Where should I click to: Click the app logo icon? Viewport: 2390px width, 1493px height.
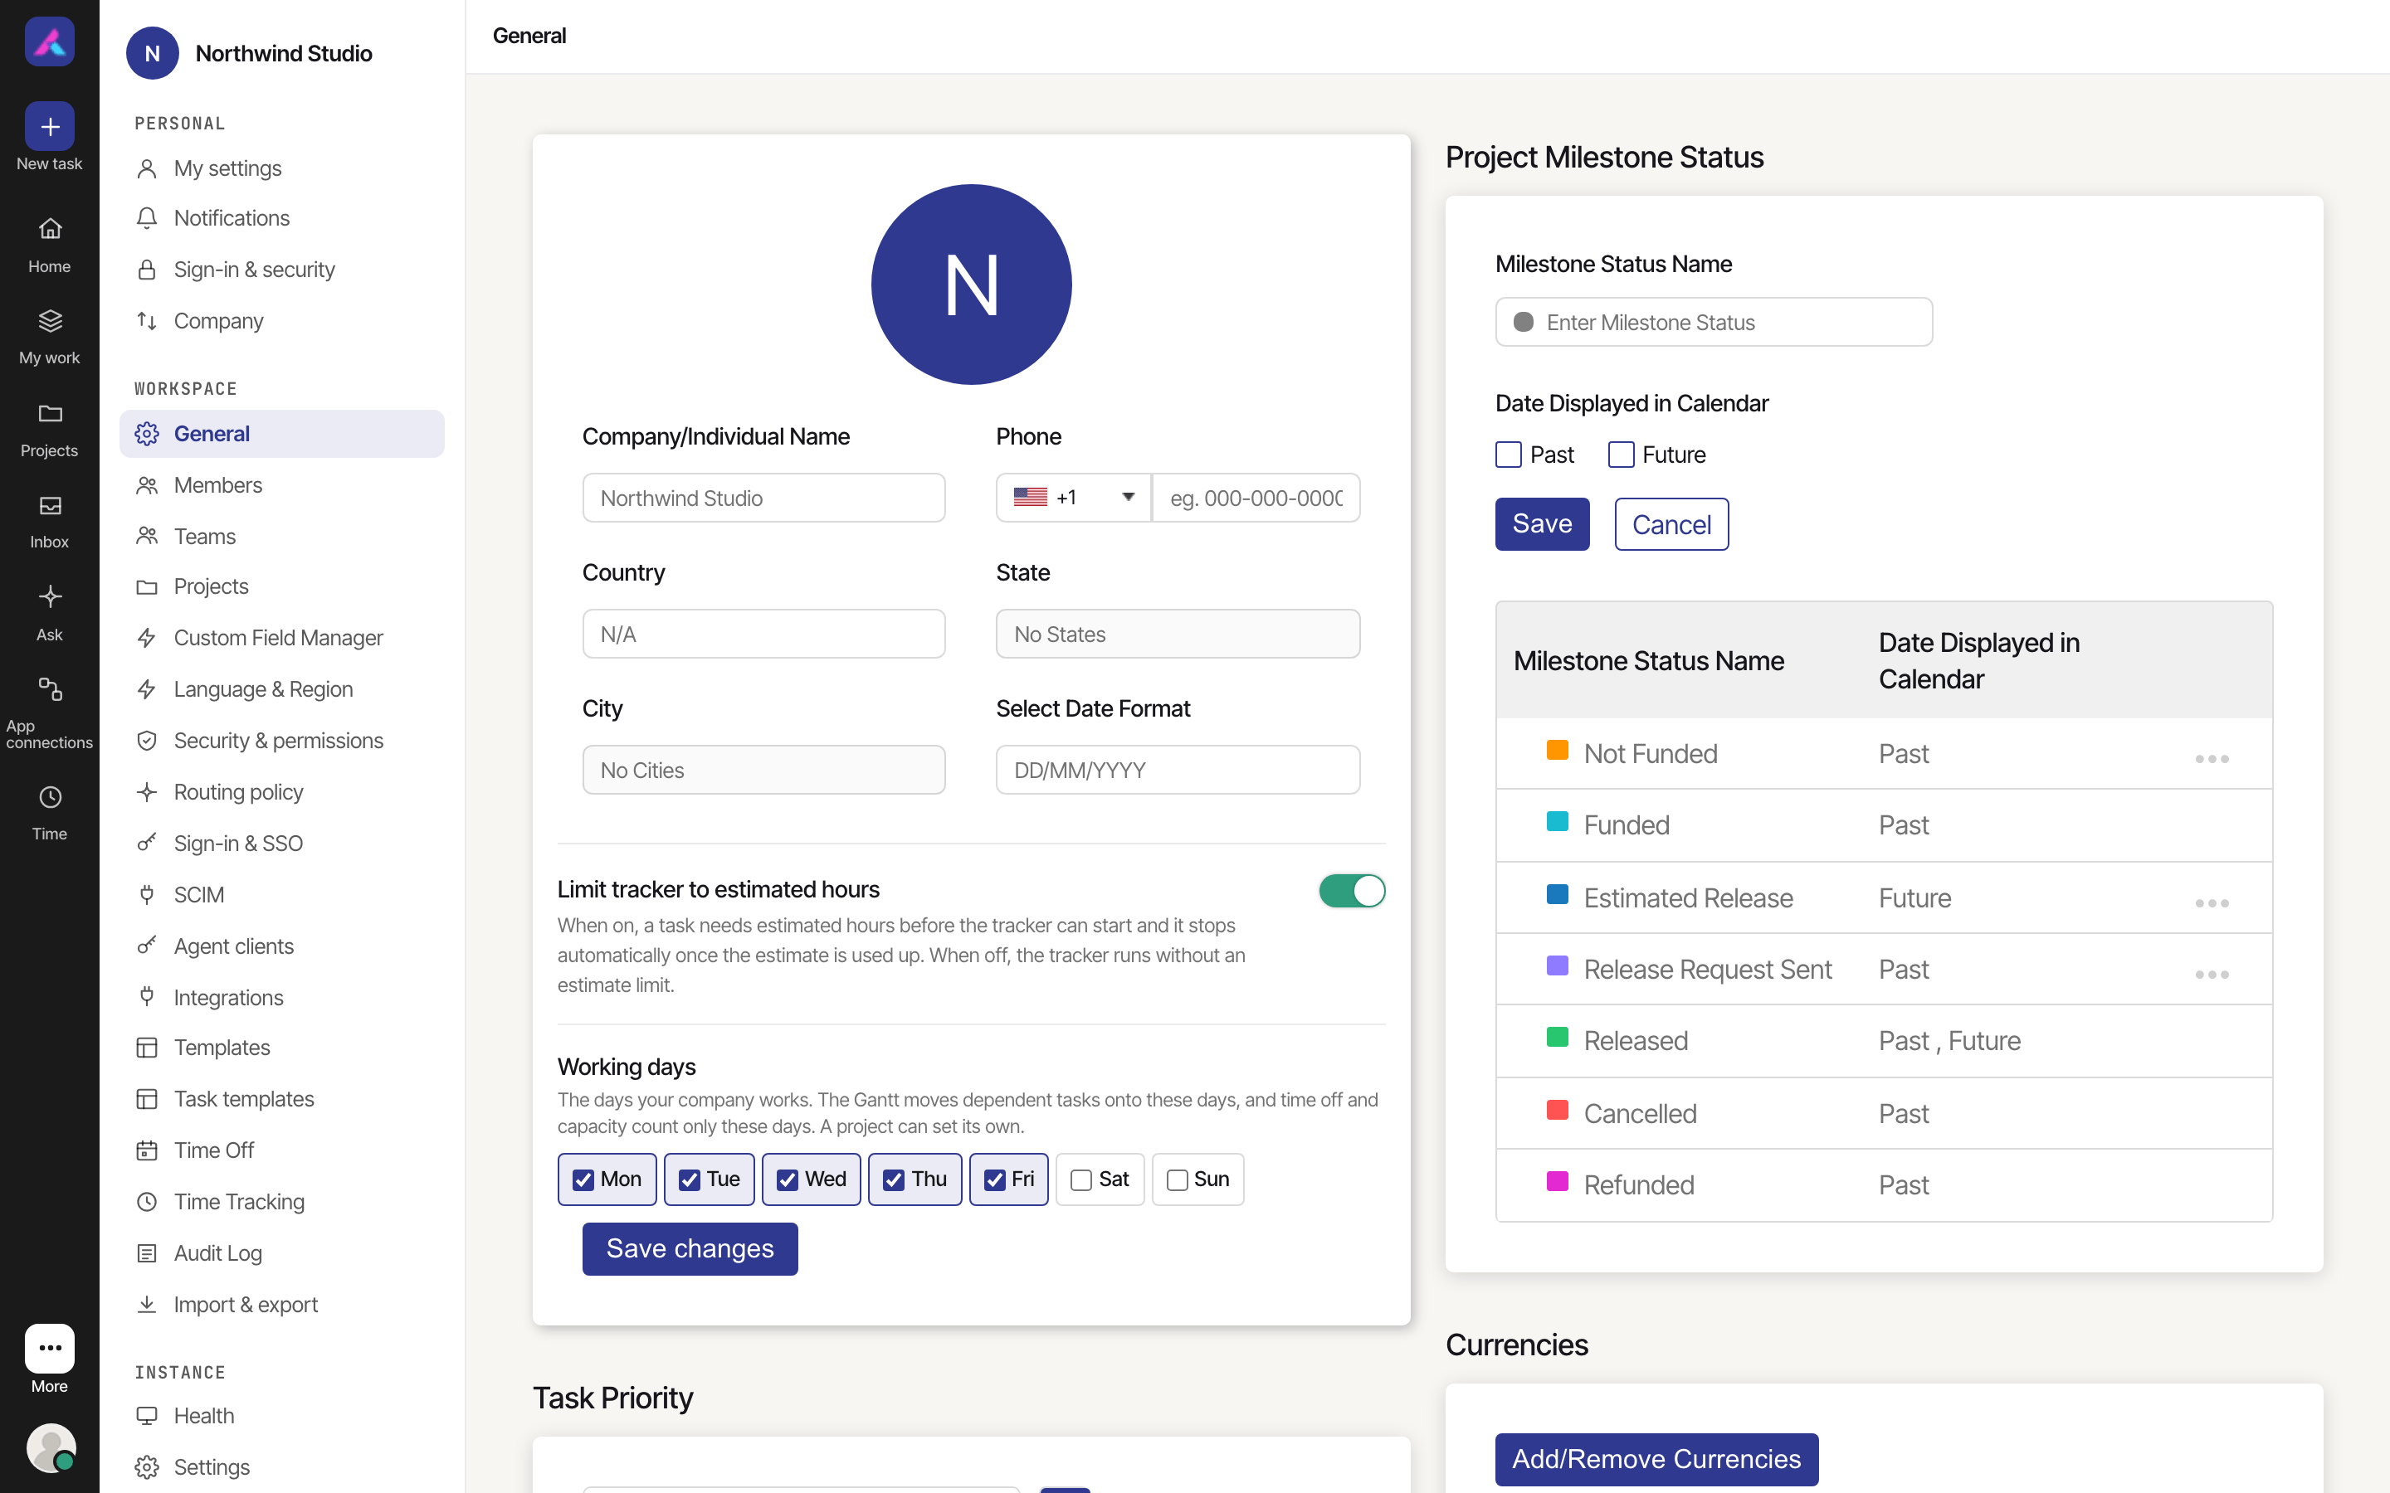click(50, 41)
